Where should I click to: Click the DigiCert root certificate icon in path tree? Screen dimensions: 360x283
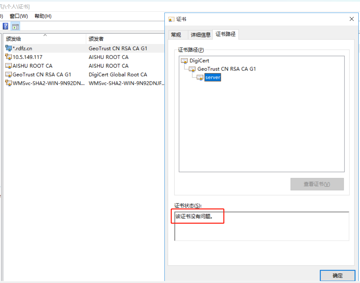coord(184,61)
